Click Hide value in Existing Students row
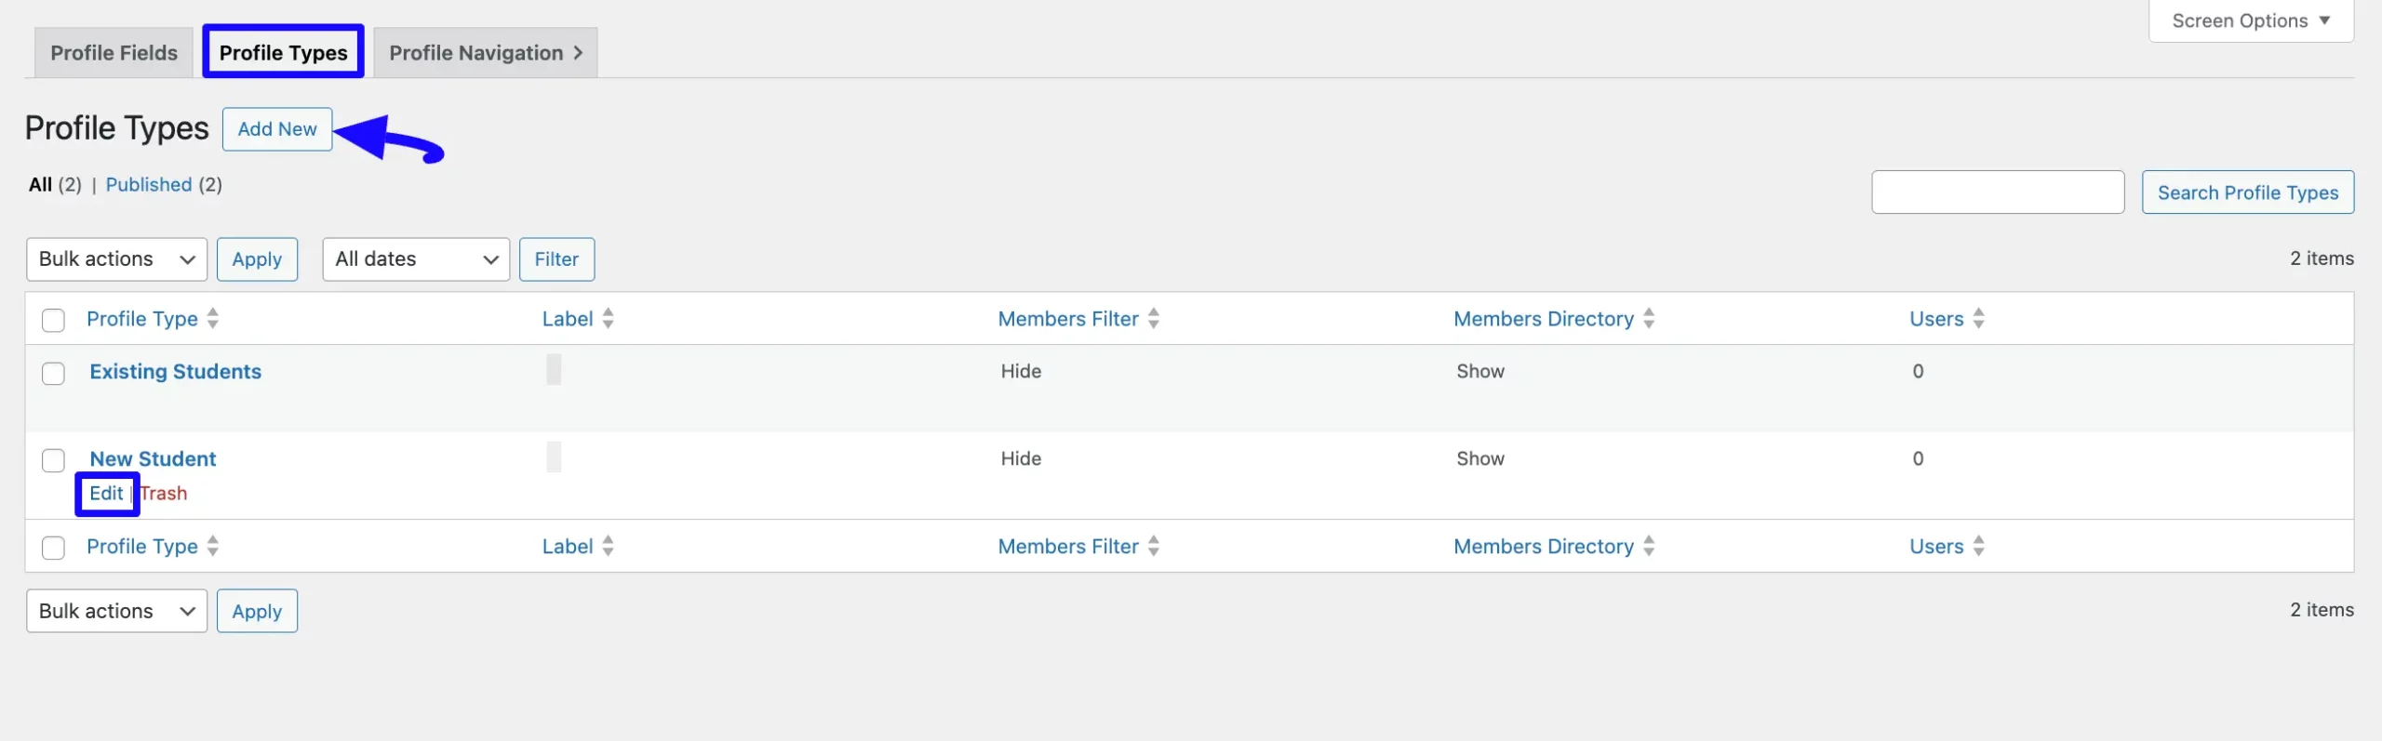2382x741 pixels. 1021,372
